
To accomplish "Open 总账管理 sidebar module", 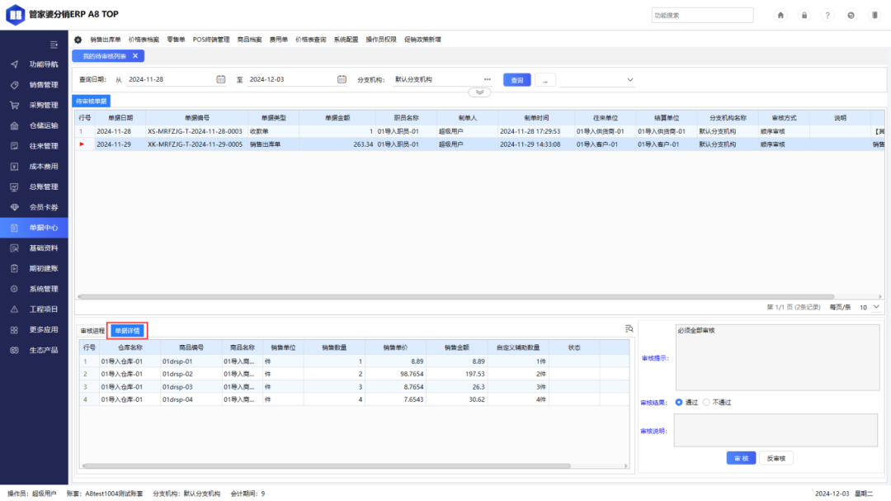I will 34,187.
